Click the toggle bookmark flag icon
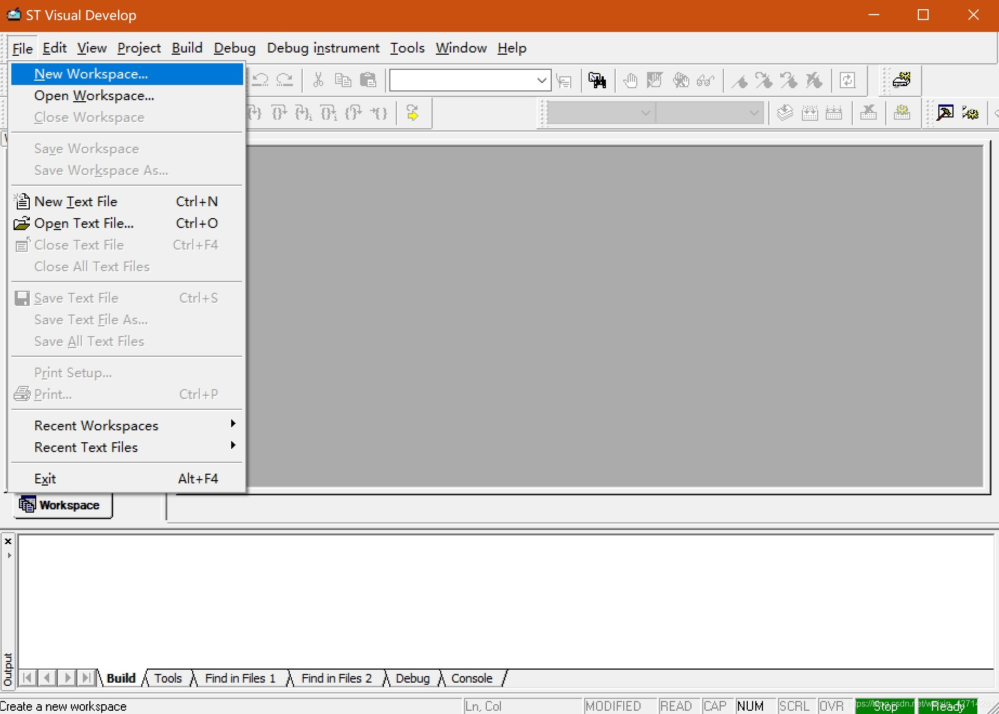Viewport: 999px width, 714px height. [x=740, y=81]
